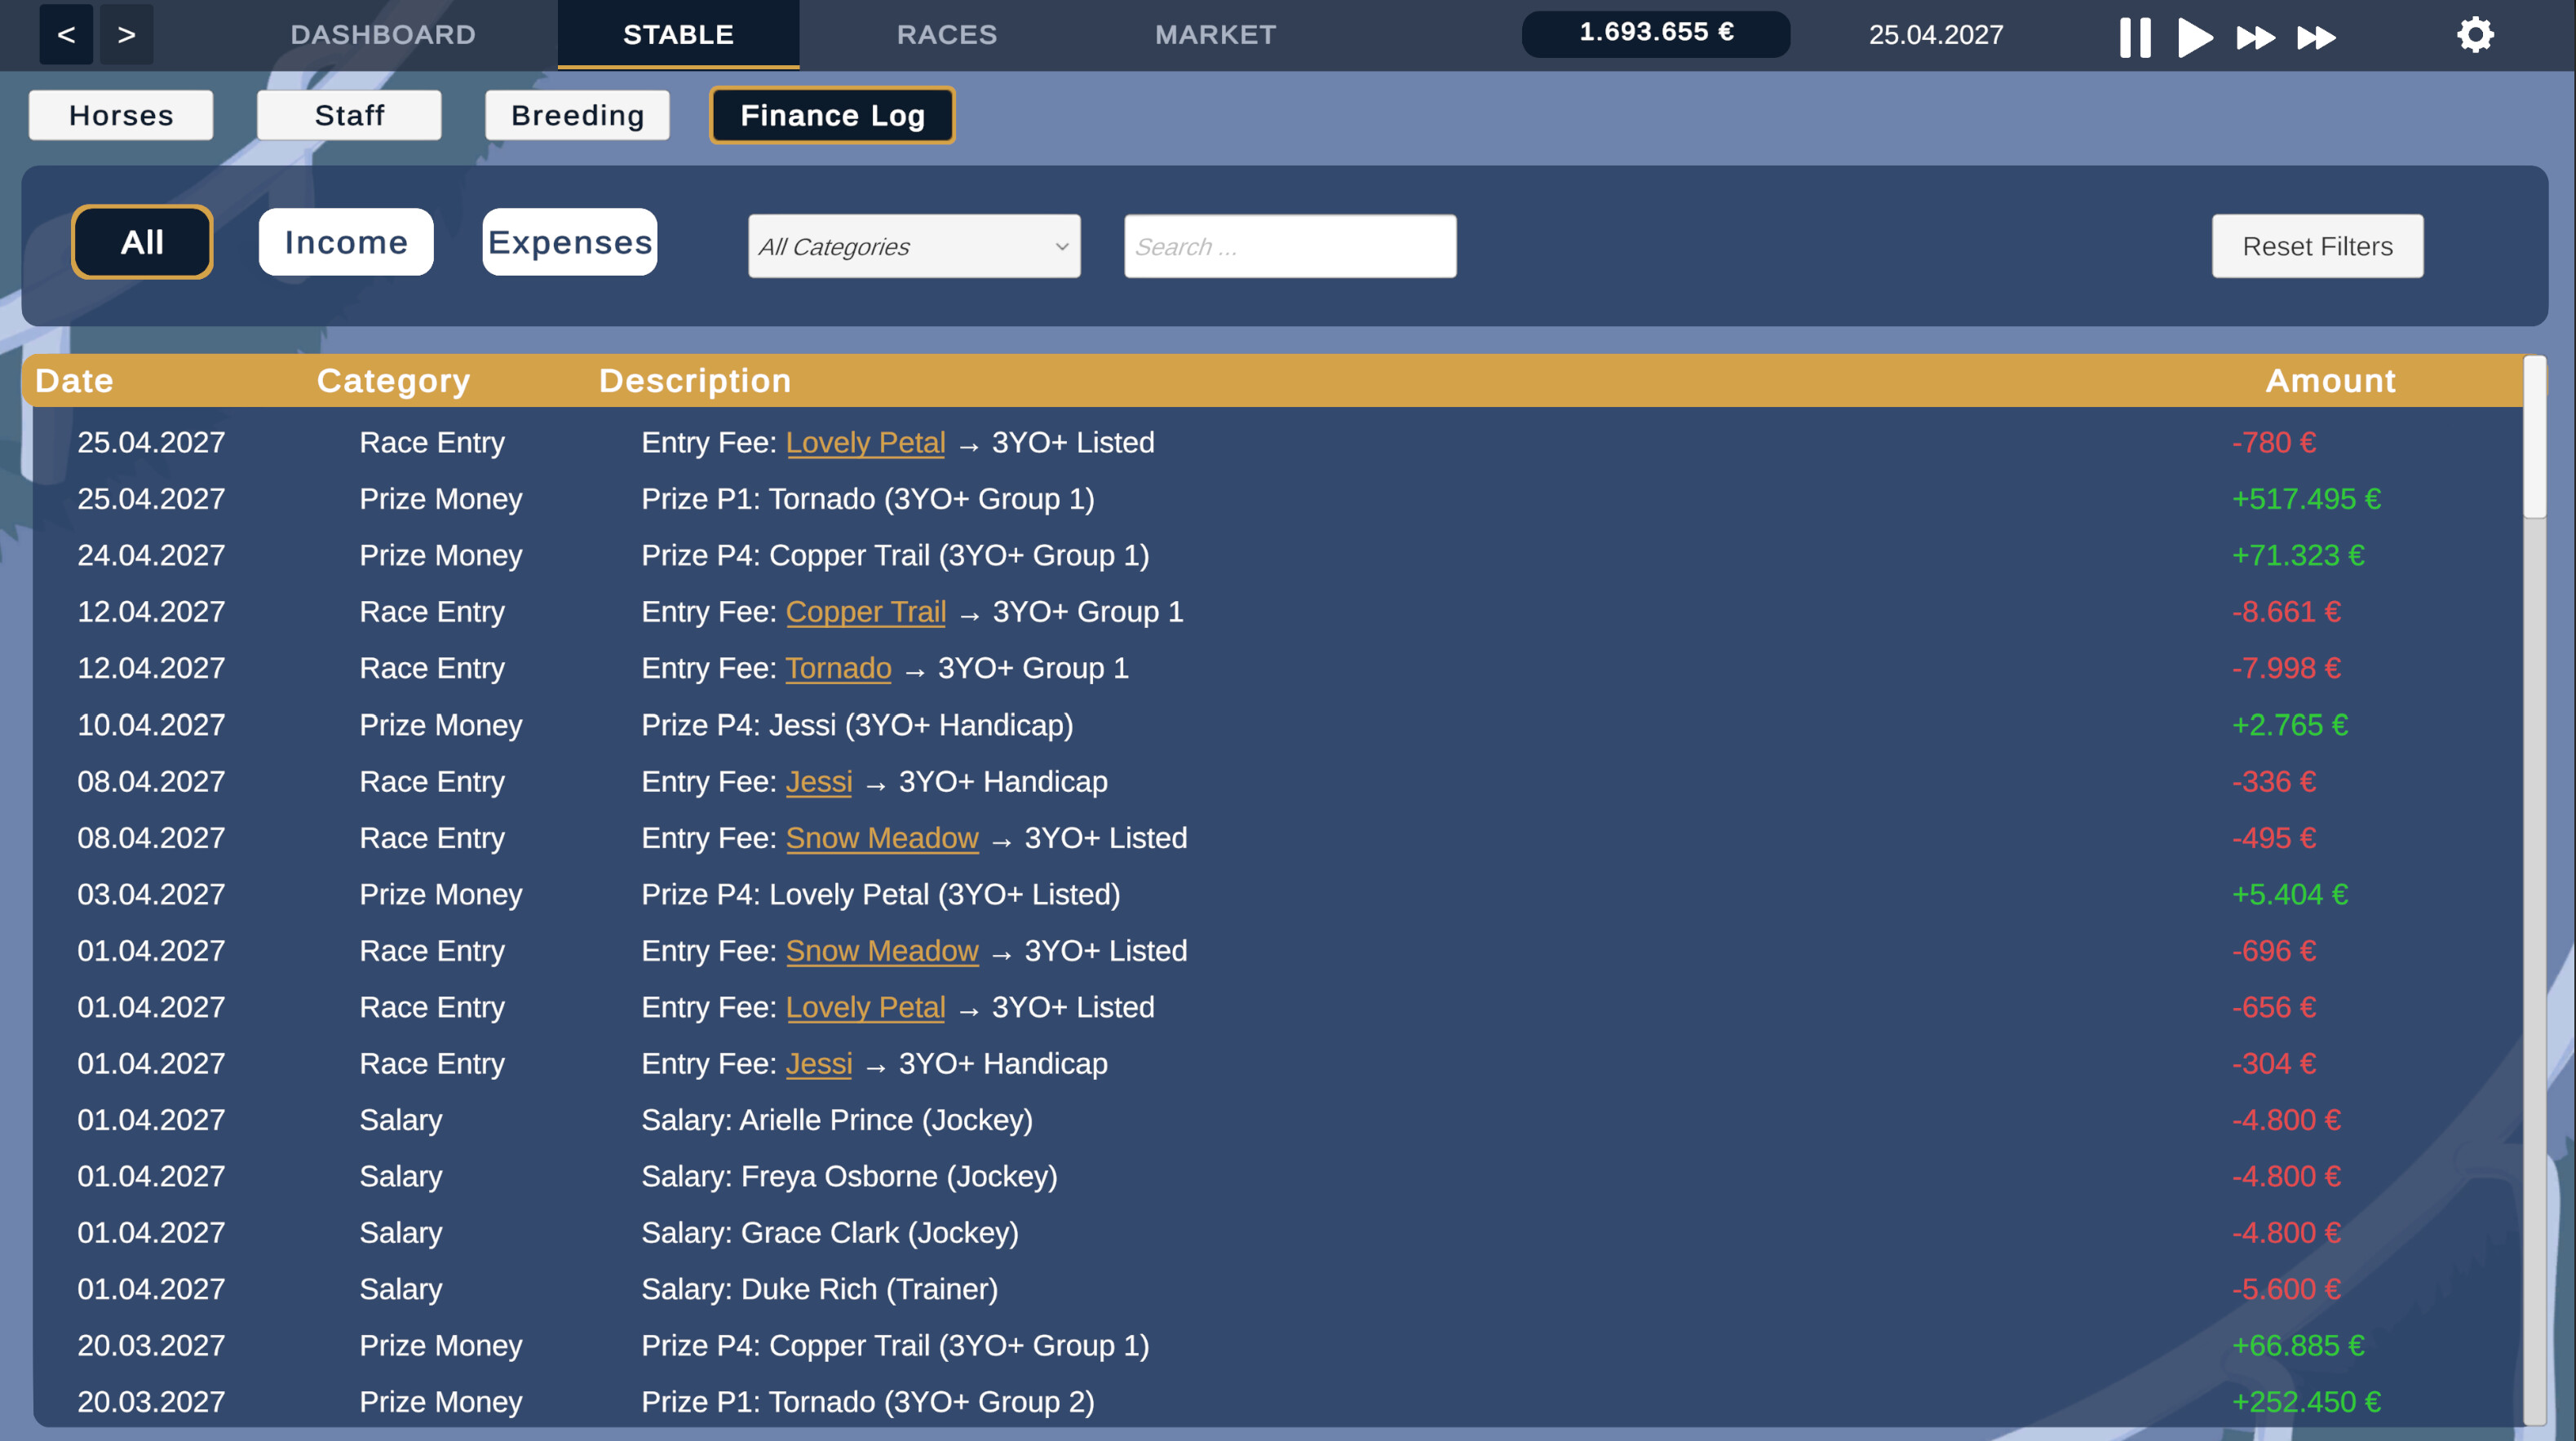Go back using the left arrow
Image resolution: width=2576 pixels, height=1441 pixels.
tap(65, 34)
